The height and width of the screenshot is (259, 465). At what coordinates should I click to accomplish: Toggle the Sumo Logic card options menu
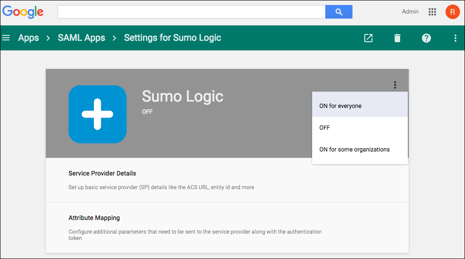395,85
